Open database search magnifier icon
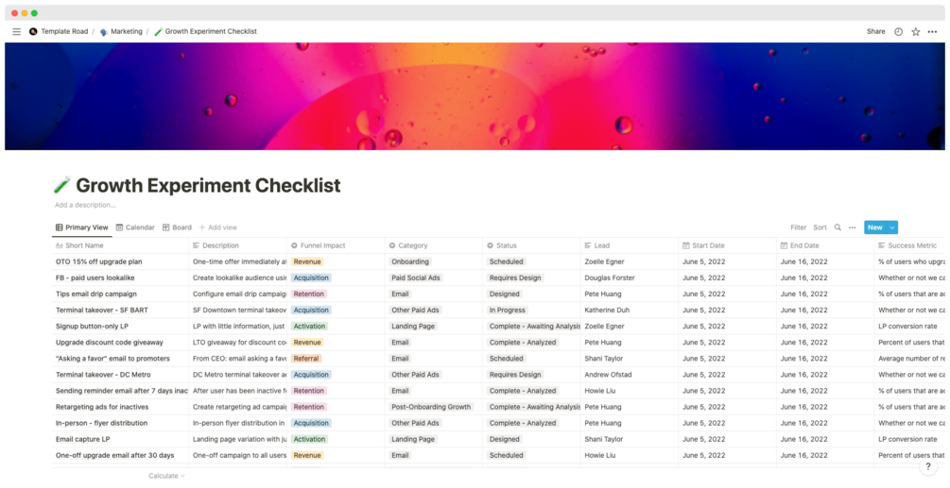 pos(838,227)
